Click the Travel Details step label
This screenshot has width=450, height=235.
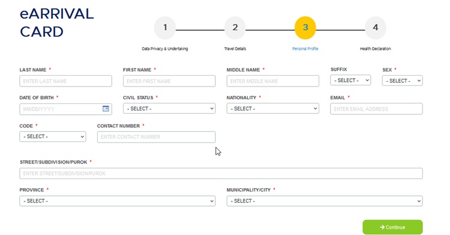[x=235, y=49]
